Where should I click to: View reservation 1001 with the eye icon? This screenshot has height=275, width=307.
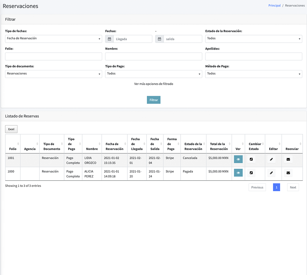pos(238,159)
